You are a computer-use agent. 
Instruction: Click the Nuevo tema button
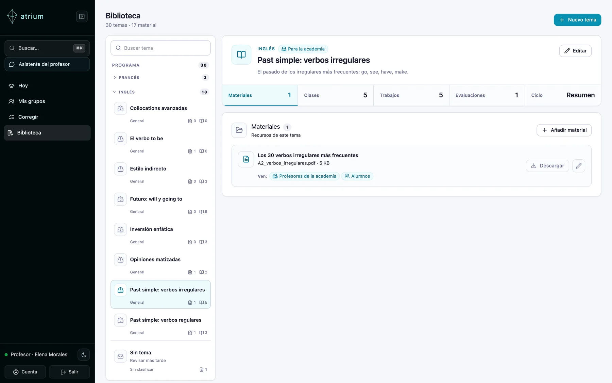[577, 20]
